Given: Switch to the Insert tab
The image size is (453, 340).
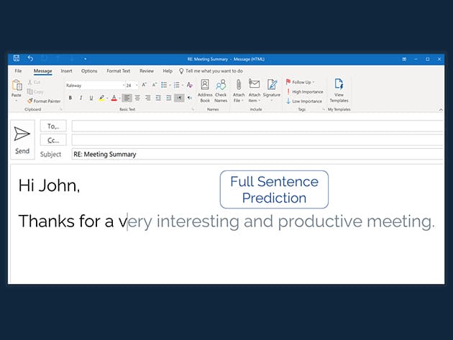Looking at the screenshot, I should (x=66, y=71).
